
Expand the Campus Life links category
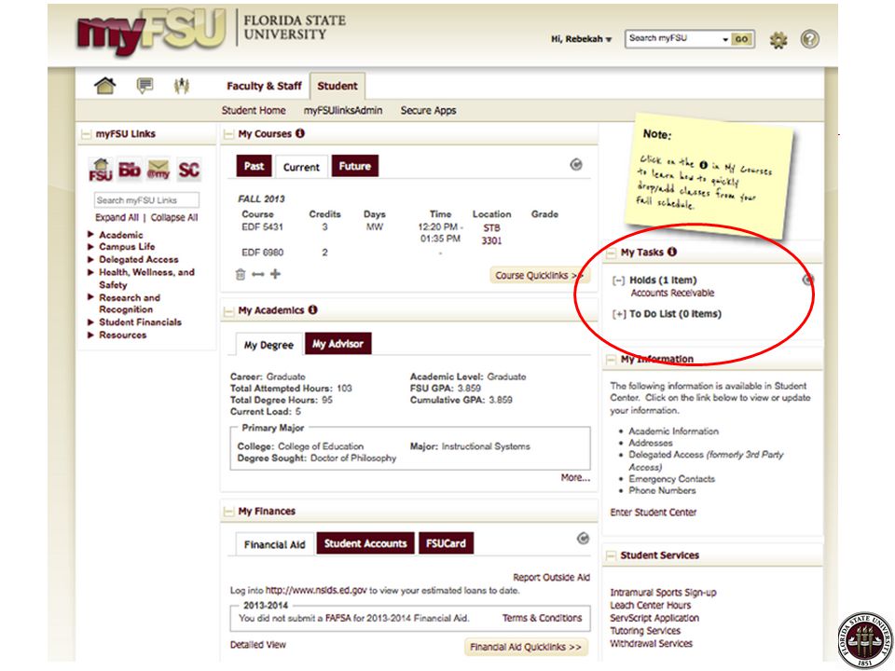(x=90, y=246)
